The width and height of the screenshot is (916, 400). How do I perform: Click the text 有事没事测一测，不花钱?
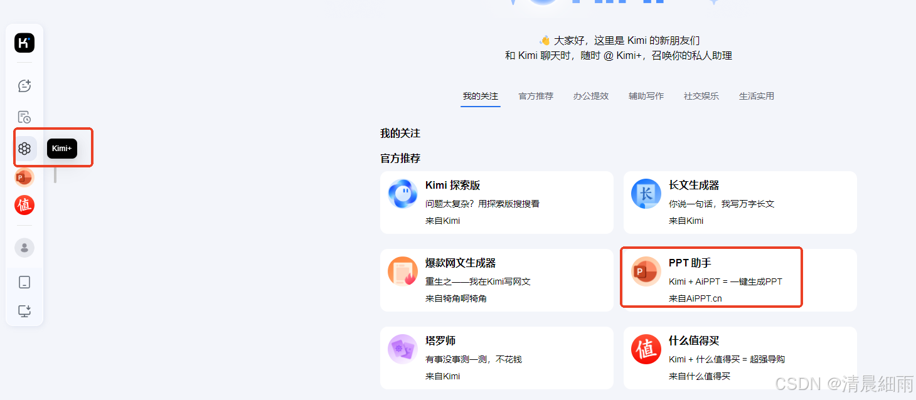coord(474,359)
